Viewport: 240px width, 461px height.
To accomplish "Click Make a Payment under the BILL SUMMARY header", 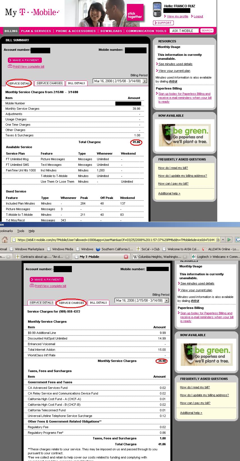I will (25, 60).
